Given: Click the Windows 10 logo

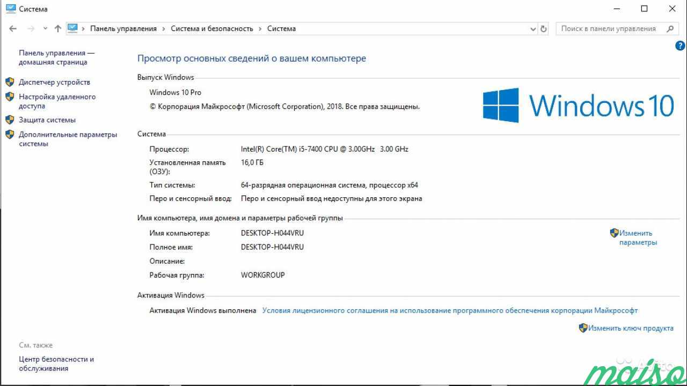Looking at the screenshot, I should click(x=579, y=105).
